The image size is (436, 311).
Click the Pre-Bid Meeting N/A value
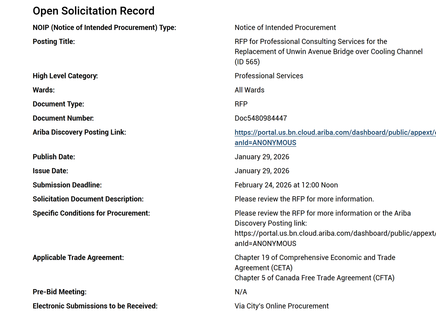pyautogui.click(x=240, y=292)
